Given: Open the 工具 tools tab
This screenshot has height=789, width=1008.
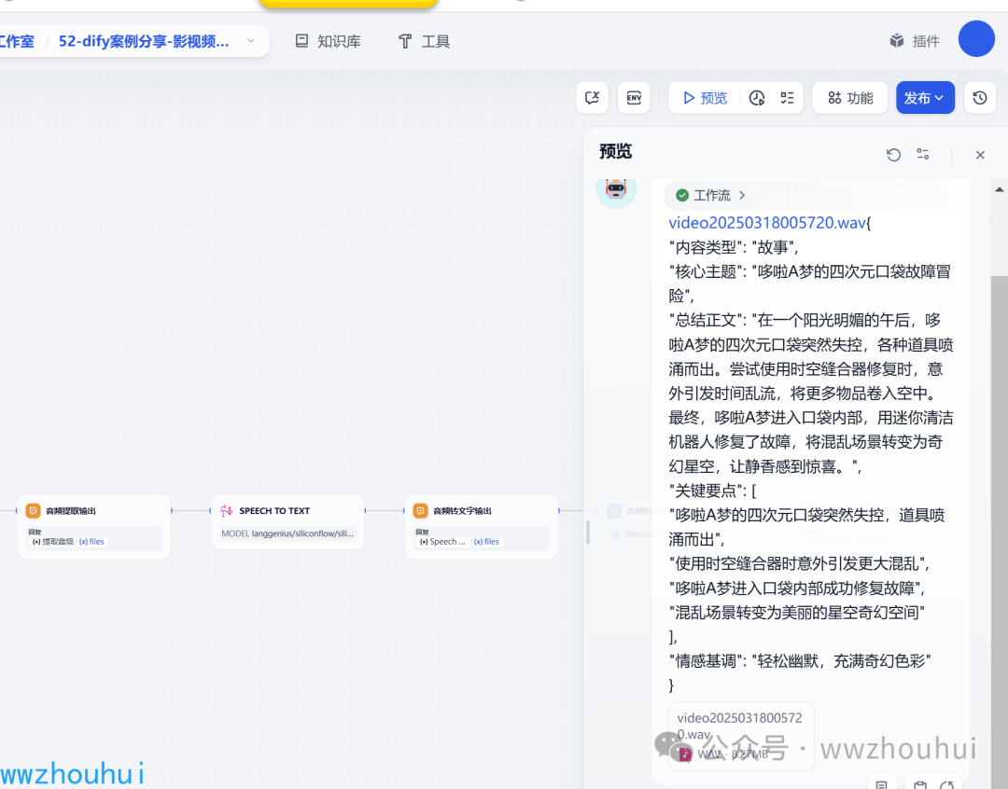Looking at the screenshot, I should pos(424,41).
